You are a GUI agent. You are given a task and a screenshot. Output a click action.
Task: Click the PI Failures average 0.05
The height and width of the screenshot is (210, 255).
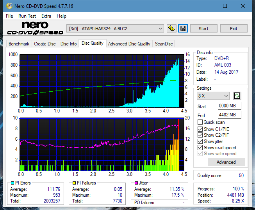pyautogui.click(x=118, y=189)
